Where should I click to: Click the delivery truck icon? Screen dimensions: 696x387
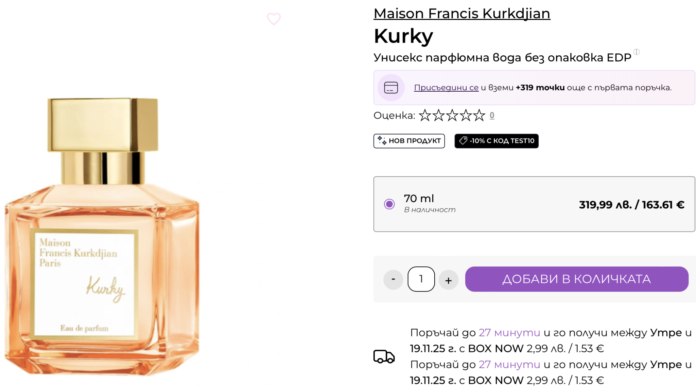click(384, 356)
